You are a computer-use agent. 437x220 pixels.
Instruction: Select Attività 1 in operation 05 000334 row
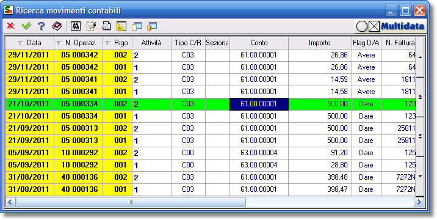[x=151, y=116]
